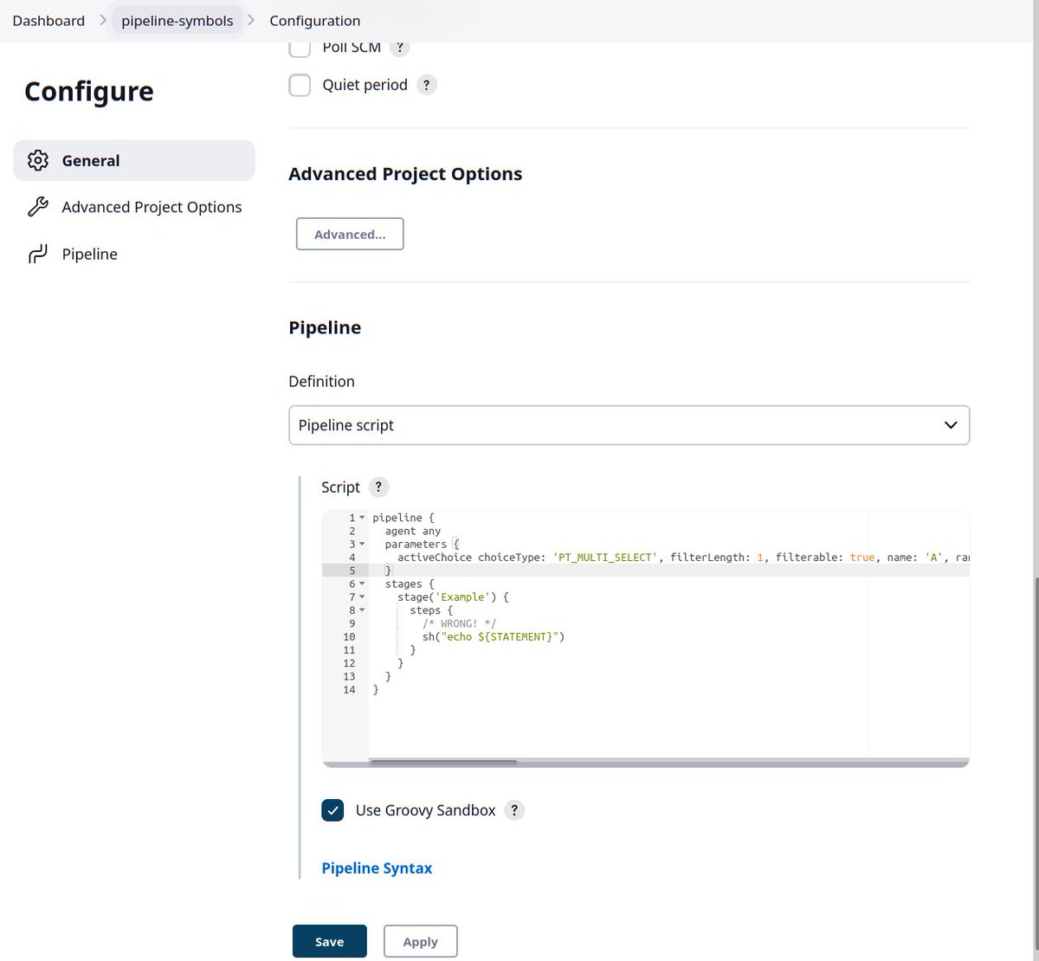Click the wrench icon for Advanced Project Options

pos(37,207)
